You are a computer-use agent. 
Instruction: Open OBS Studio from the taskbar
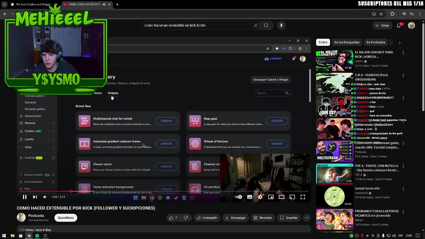click(x=45, y=236)
